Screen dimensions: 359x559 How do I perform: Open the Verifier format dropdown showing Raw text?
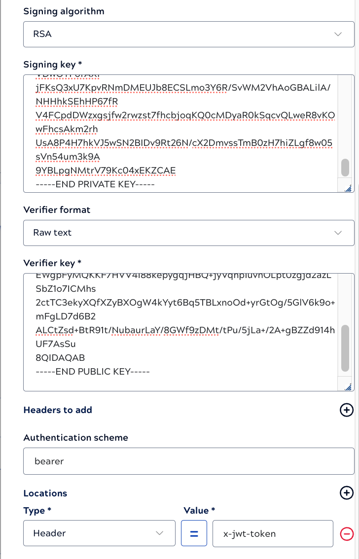(x=189, y=233)
